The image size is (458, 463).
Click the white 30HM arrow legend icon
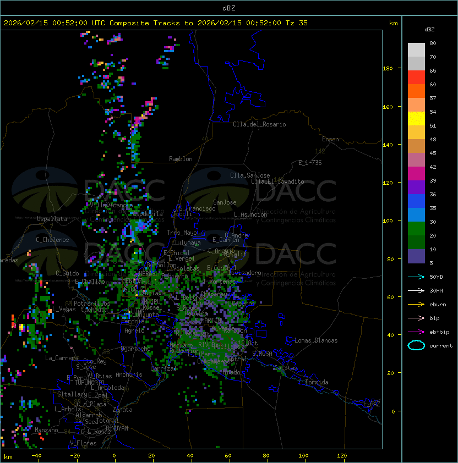coord(416,290)
